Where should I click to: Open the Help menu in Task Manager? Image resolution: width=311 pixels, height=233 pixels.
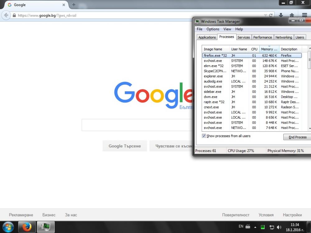point(239,29)
